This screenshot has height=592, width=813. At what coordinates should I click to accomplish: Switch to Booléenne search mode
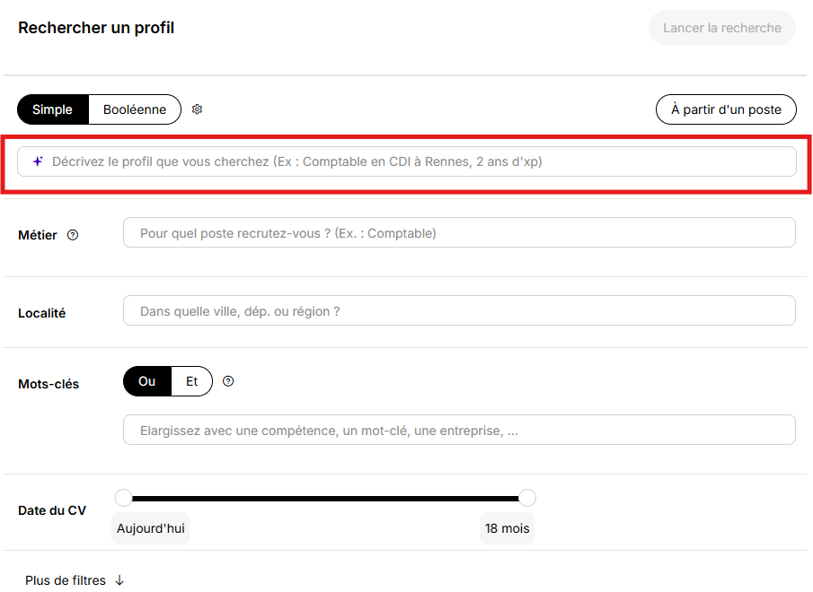135,109
